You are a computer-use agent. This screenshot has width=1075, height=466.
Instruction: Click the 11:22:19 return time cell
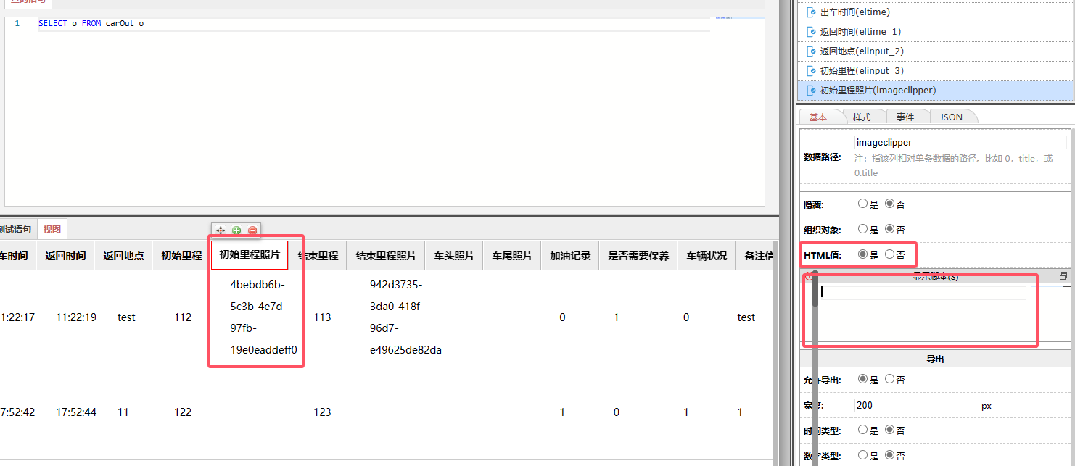pyautogui.click(x=76, y=317)
